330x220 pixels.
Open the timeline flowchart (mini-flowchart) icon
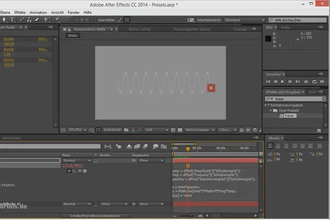(x=108, y=146)
